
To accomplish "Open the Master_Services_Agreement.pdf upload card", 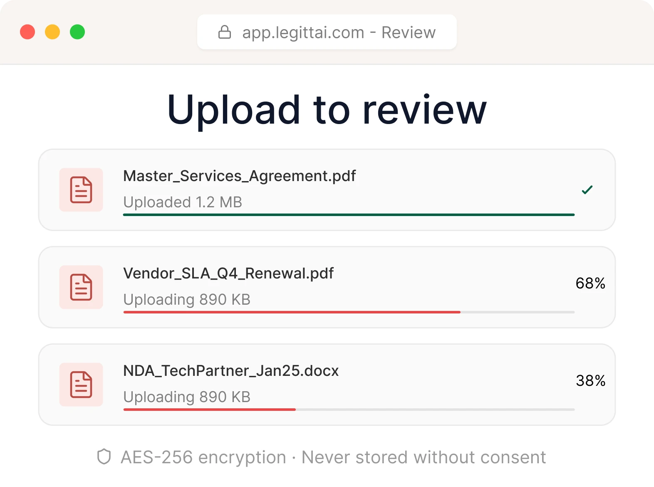I will [327, 190].
